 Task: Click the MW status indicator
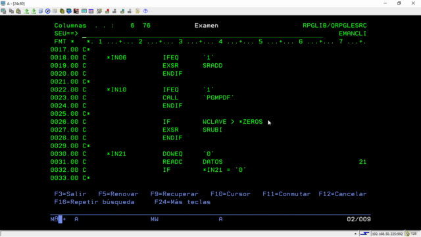[155, 219]
